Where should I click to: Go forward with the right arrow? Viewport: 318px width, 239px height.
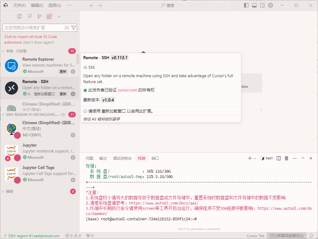(x=100, y=6)
